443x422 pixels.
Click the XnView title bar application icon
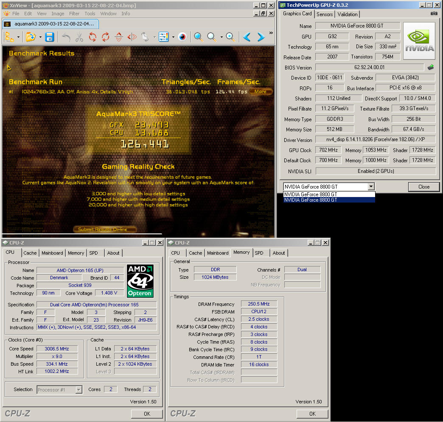click(6, 5)
